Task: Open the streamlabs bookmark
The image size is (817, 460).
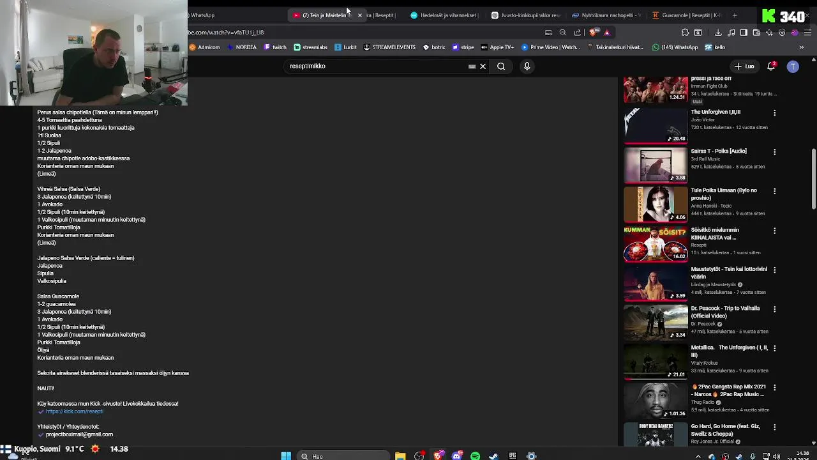Action: [x=310, y=47]
